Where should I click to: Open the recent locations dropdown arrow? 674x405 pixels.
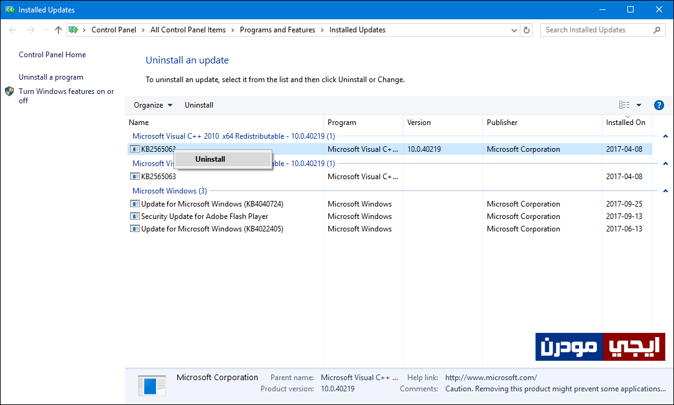coord(45,30)
